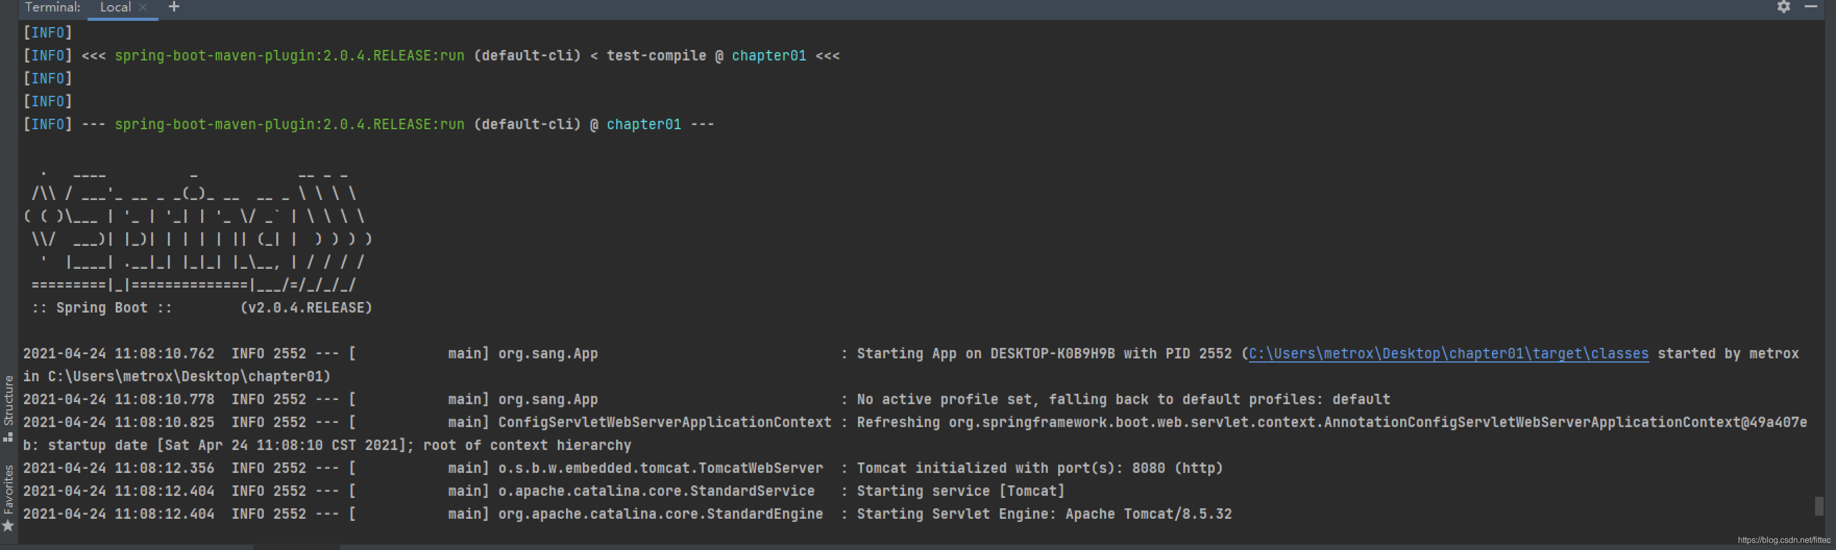Viewport: 1836px width, 550px height.
Task: Click the '2021-04-24 11:08:12.356' timestamp
Action: click(x=118, y=468)
